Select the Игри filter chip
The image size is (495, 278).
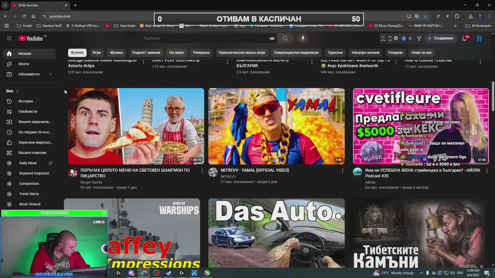click(97, 53)
